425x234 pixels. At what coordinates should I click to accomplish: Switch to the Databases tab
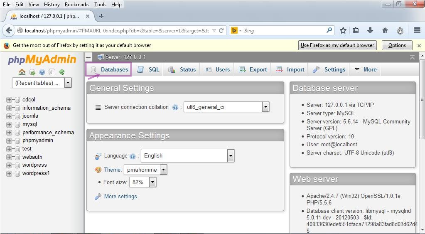click(x=109, y=69)
